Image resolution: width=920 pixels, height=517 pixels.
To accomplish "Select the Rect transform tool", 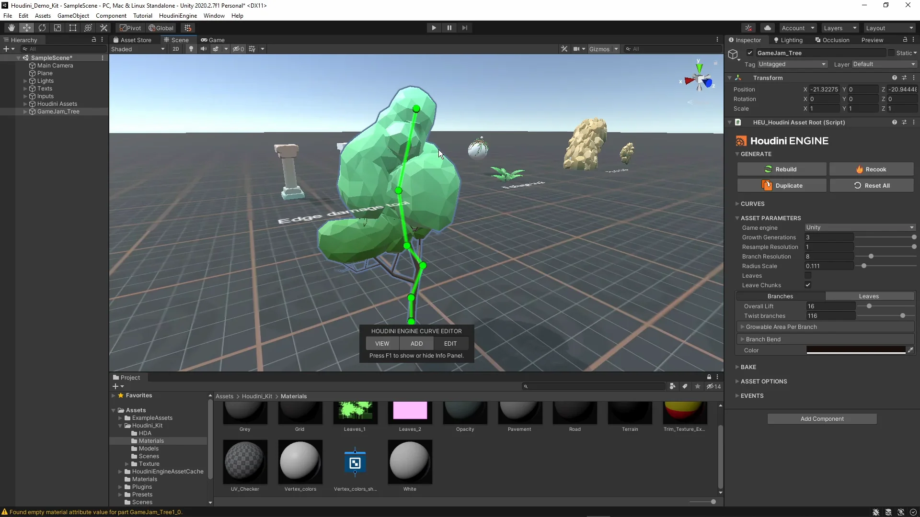I will pos(73,28).
